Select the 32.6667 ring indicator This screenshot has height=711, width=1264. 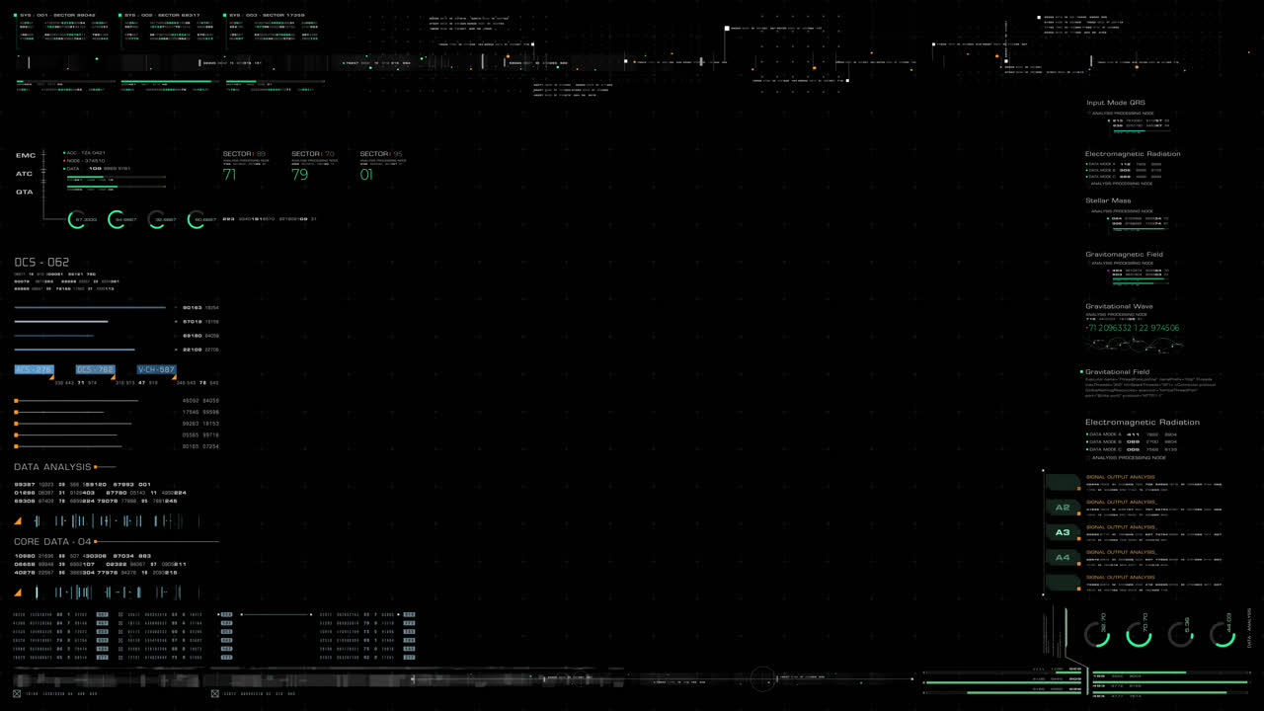tap(156, 219)
